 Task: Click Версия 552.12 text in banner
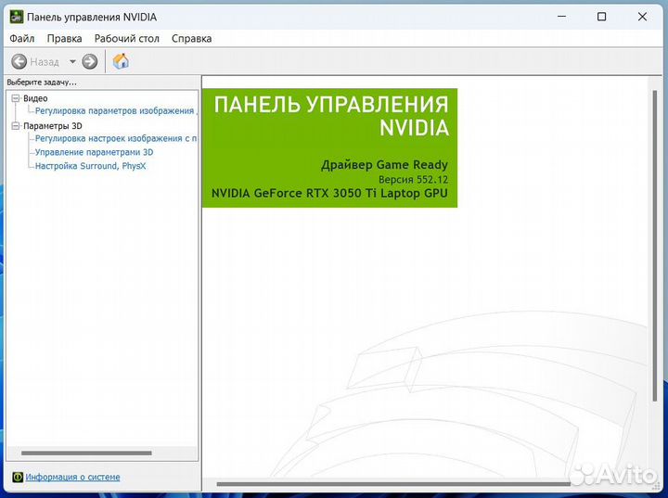click(x=413, y=179)
